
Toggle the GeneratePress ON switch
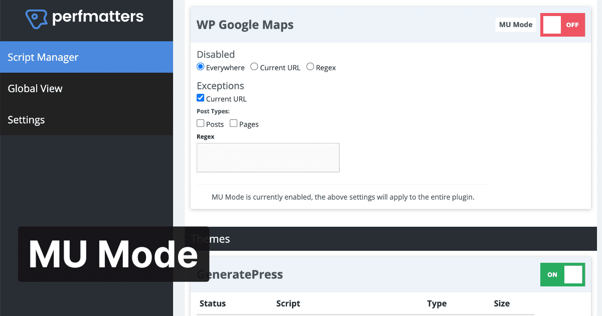(562, 274)
